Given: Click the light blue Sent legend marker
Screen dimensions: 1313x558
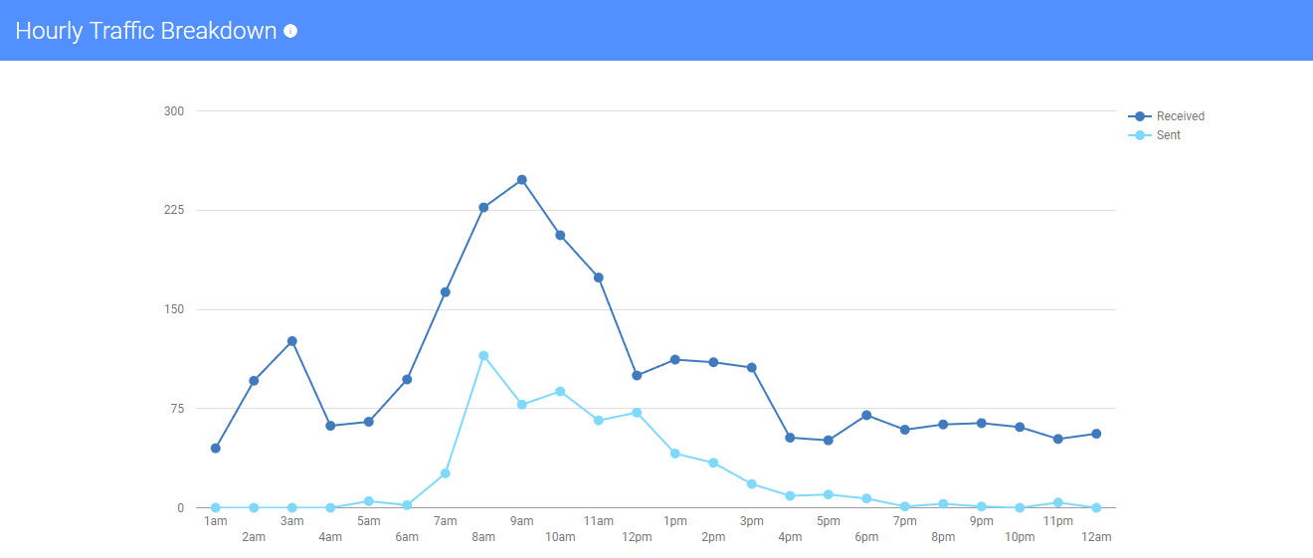Looking at the screenshot, I should point(1140,135).
